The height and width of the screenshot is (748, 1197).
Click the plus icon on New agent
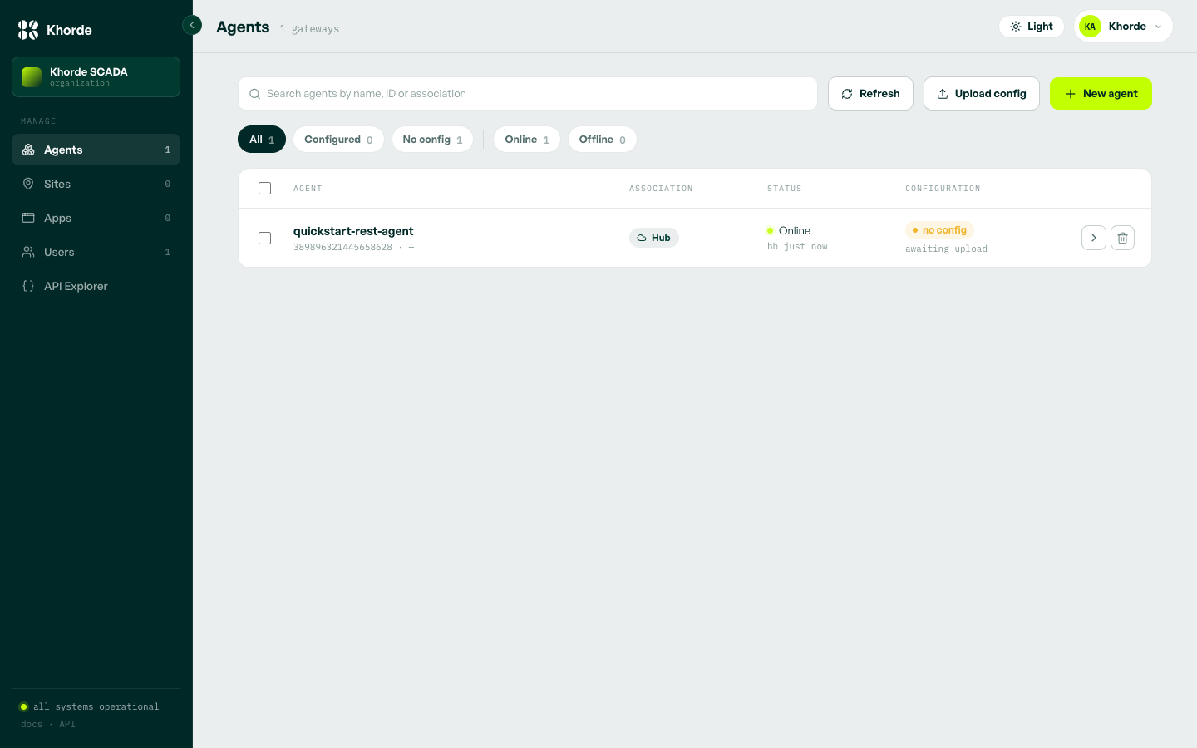tap(1071, 94)
